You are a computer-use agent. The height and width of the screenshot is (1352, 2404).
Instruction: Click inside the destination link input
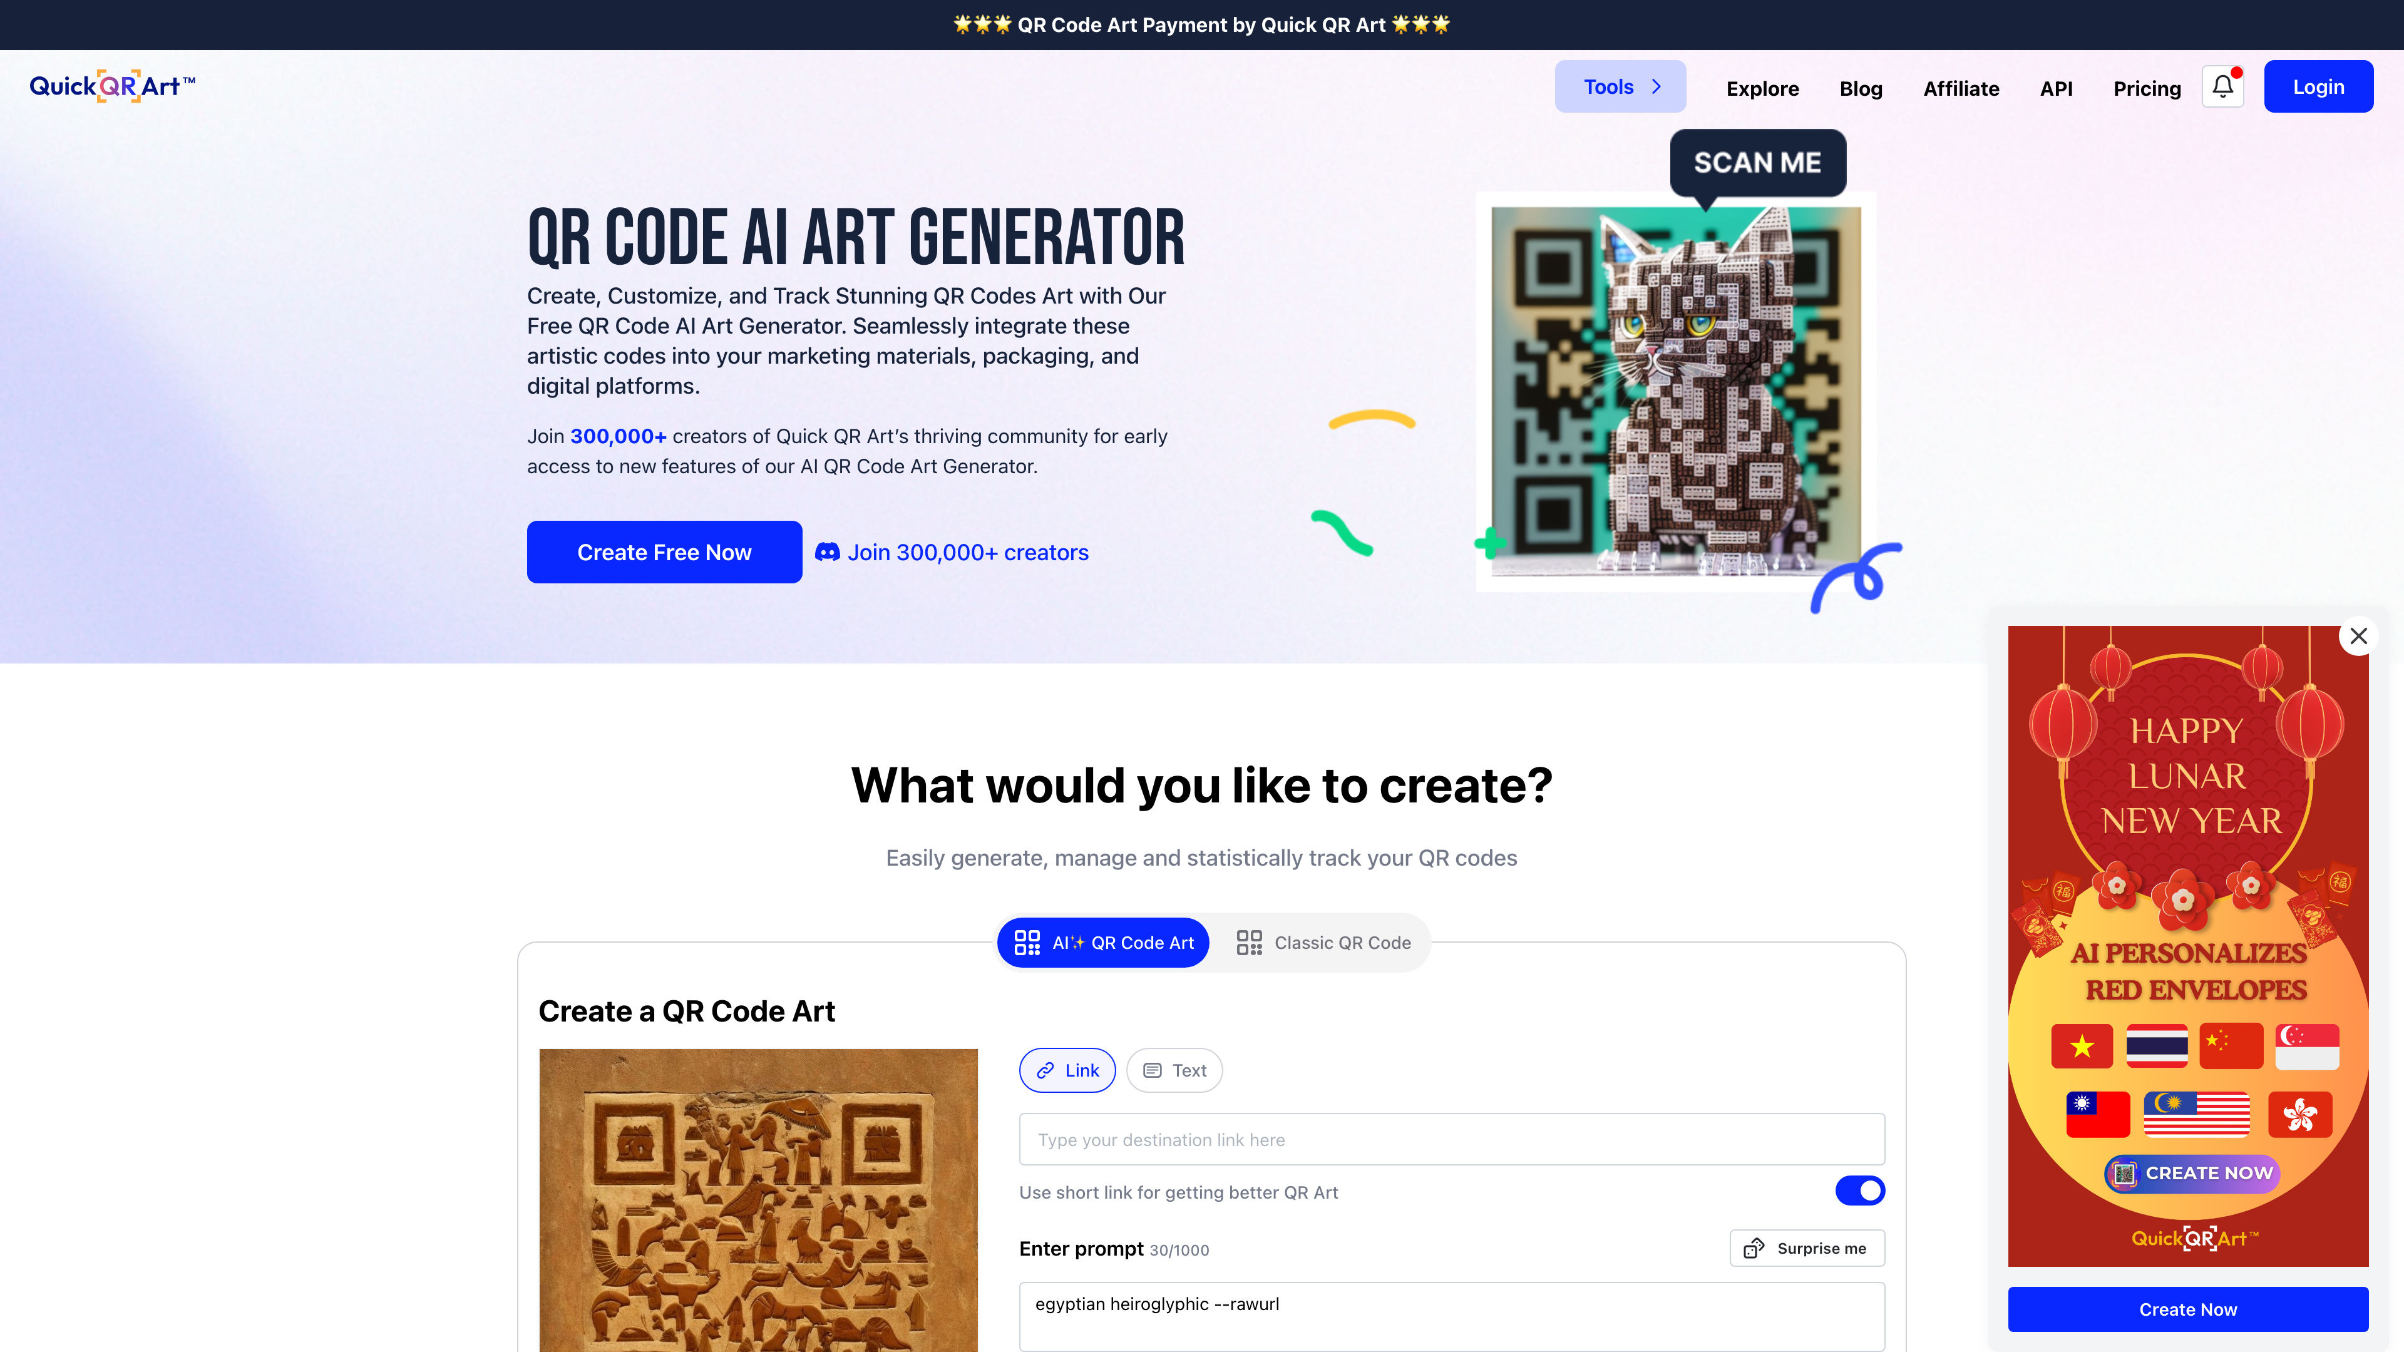click(1451, 1139)
